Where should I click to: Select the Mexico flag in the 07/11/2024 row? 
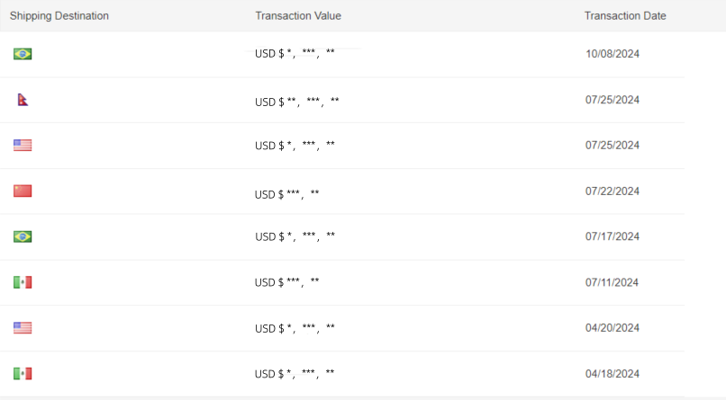(x=23, y=282)
